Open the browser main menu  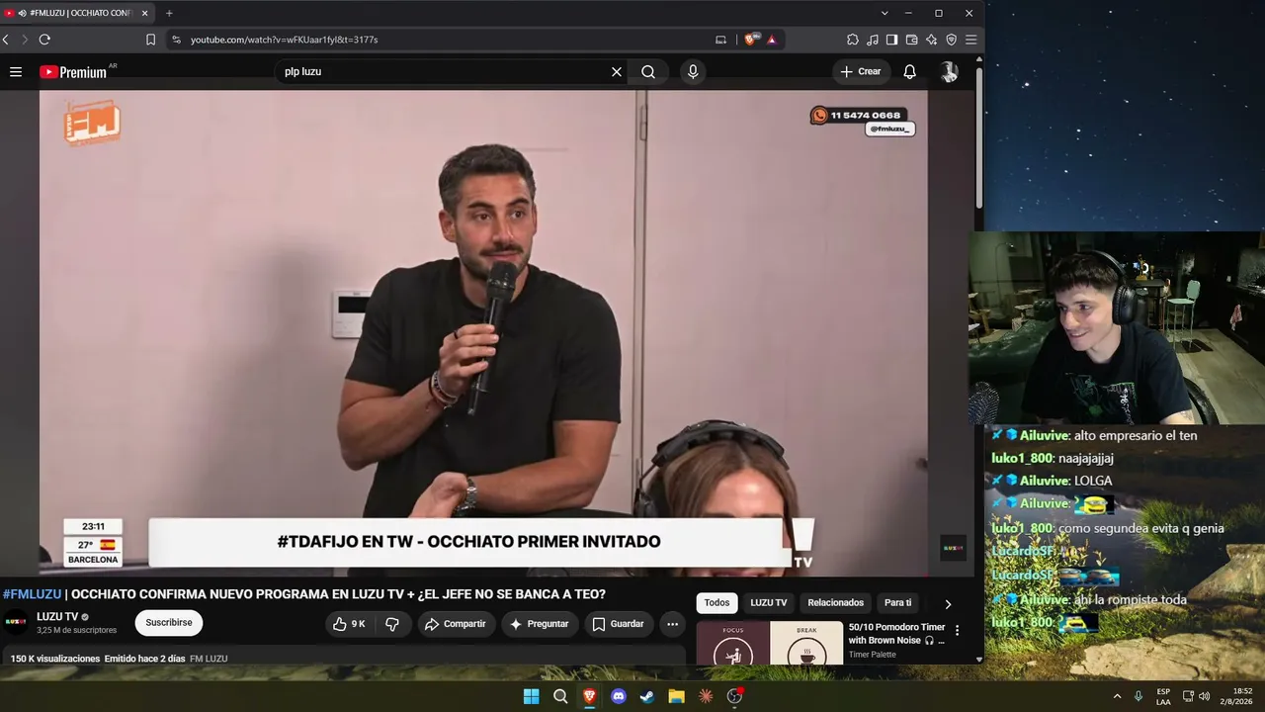[x=970, y=40]
